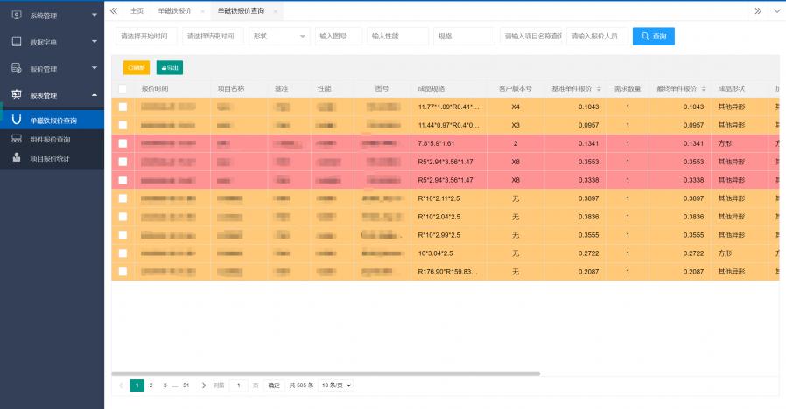
Task: Collapse tabs with the left double-arrow icon
Action: 113,11
